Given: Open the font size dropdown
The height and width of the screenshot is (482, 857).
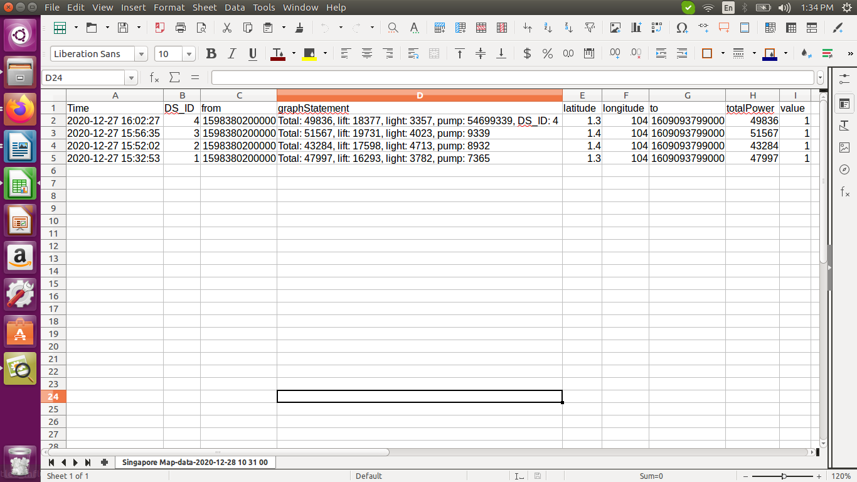Looking at the screenshot, I should point(189,54).
